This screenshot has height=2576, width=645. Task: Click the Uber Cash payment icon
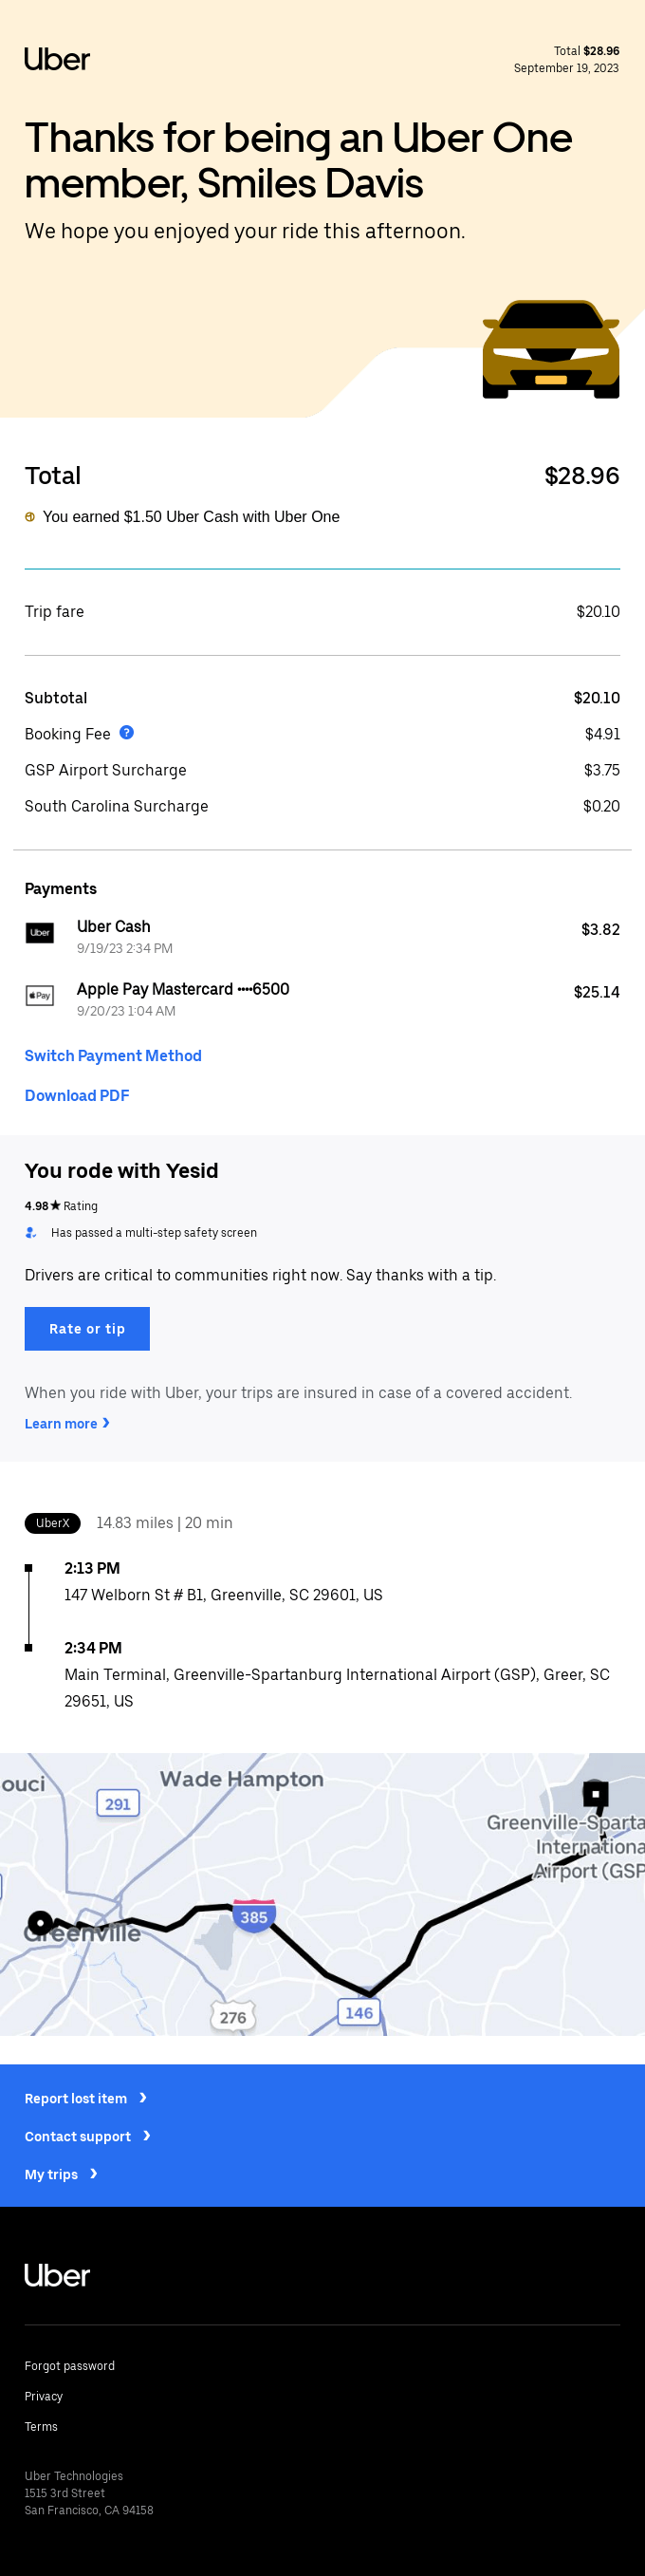click(40, 933)
